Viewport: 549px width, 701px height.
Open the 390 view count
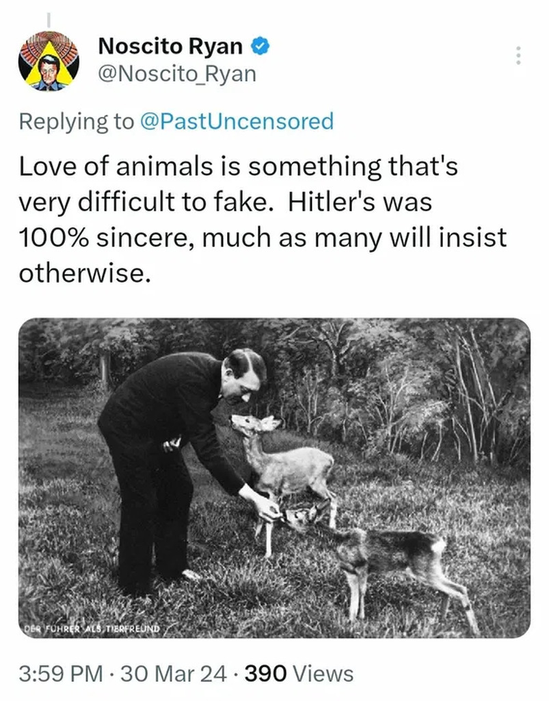pos(265,674)
